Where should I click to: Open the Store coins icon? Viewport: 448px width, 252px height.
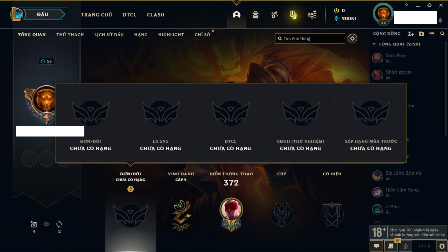click(312, 15)
